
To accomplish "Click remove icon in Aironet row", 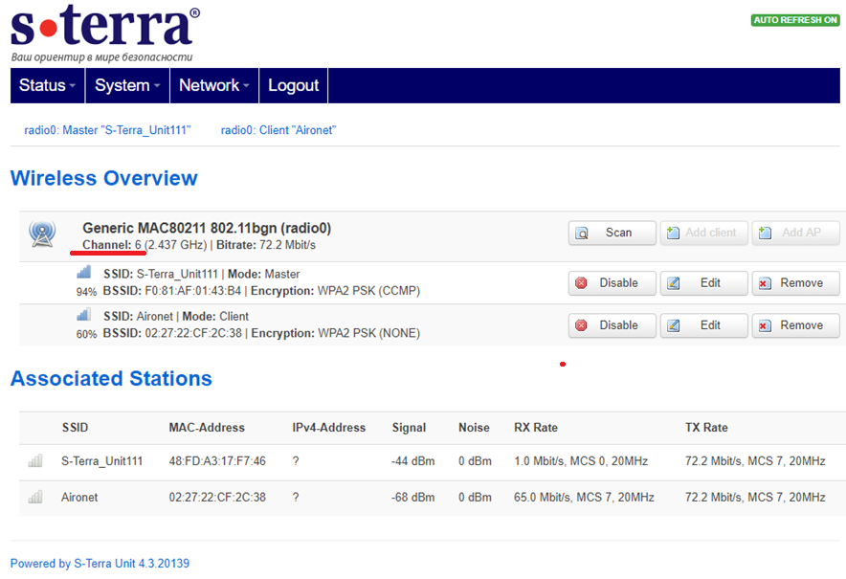I will (765, 325).
